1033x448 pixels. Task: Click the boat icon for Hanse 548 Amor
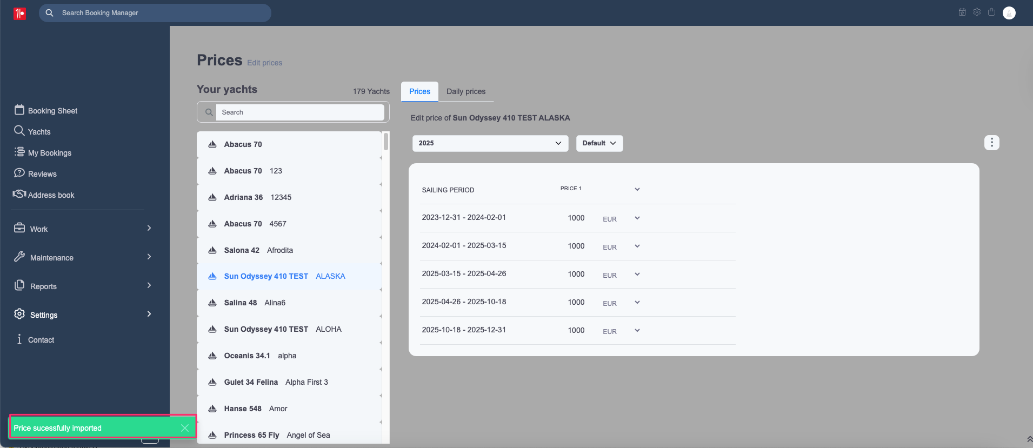click(x=212, y=409)
